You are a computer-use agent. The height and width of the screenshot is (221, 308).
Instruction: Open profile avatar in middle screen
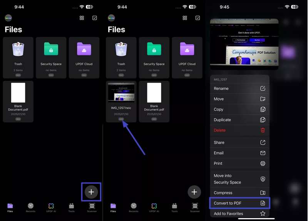click(111, 18)
